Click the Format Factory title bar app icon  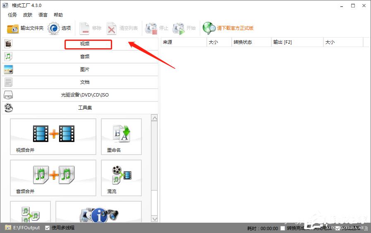pos(5,5)
